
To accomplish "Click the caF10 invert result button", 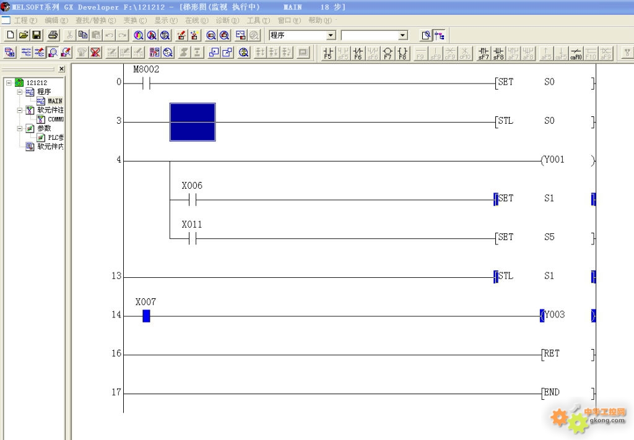I will tap(576, 53).
